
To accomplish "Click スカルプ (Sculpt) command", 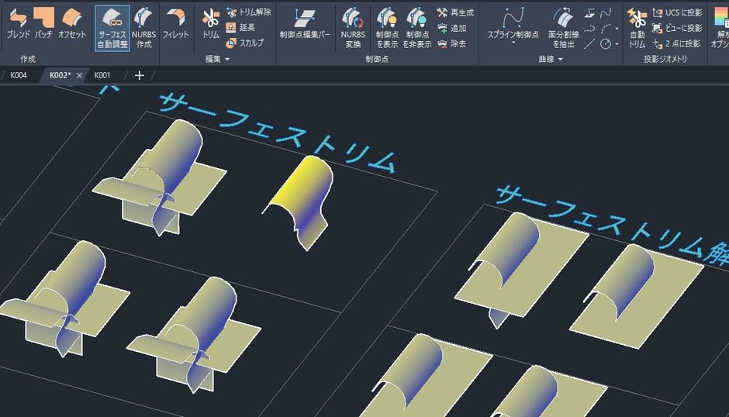I will (245, 43).
